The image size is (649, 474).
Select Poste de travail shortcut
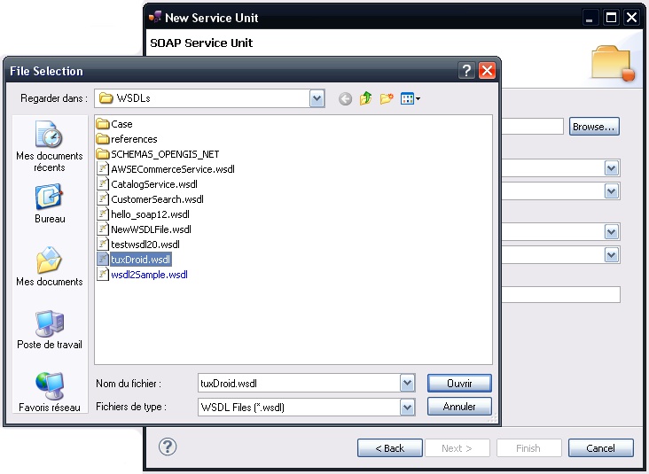point(50,330)
